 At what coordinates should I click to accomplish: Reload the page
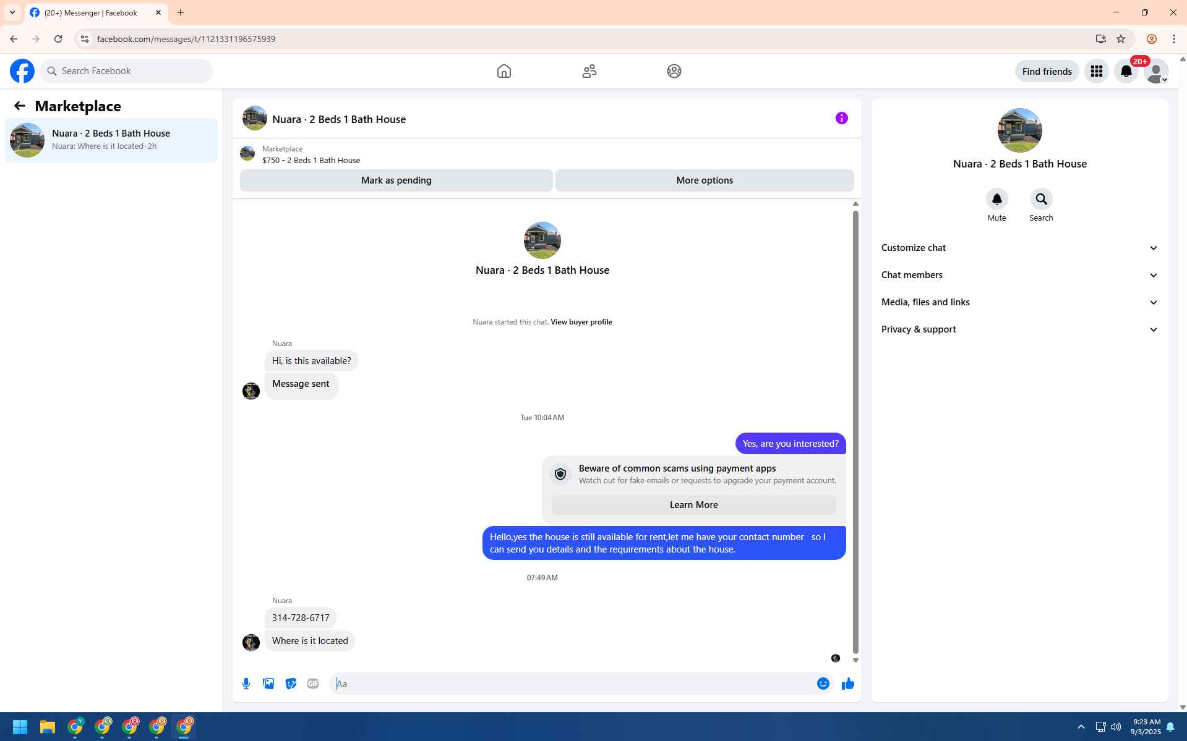coord(58,39)
